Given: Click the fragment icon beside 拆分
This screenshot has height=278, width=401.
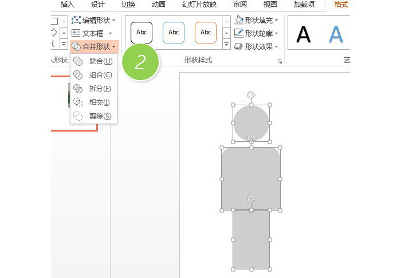Looking at the screenshot, I should pyautogui.click(x=78, y=89).
